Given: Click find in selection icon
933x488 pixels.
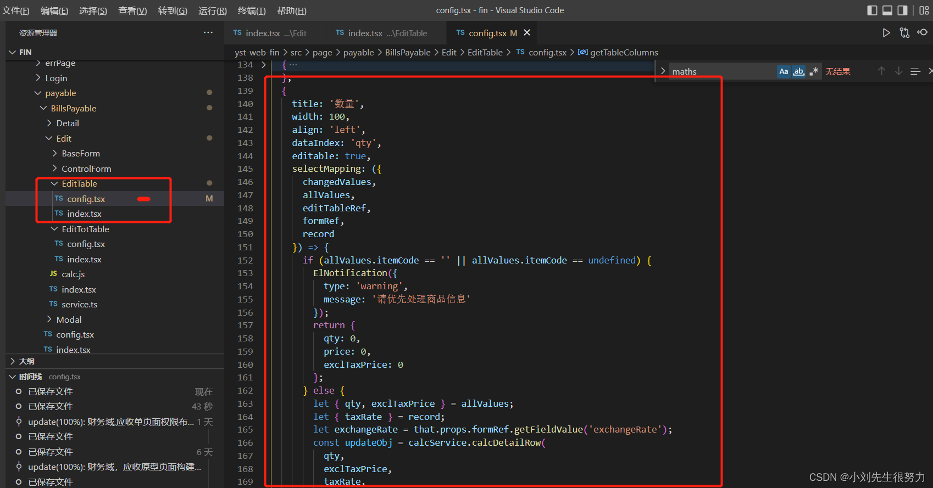Looking at the screenshot, I should pos(915,71).
